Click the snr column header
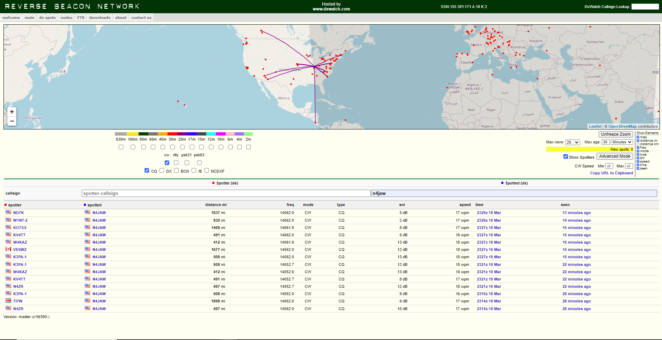The width and height of the screenshot is (662, 340). [402, 205]
